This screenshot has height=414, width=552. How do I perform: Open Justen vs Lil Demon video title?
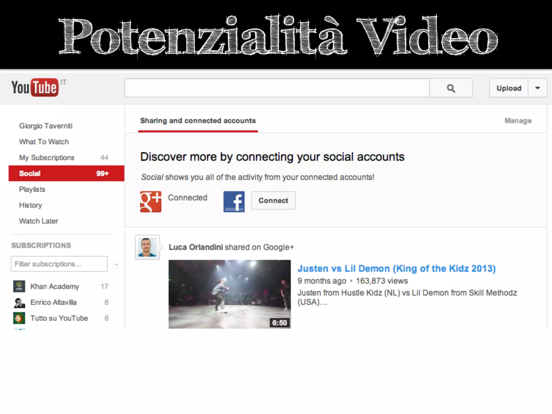pyautogui.click(x=396, y=269)
